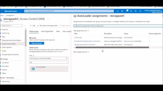Screen dimensions: 163x91
Task: Switch to the Roles tab
Action: point(58,31)
